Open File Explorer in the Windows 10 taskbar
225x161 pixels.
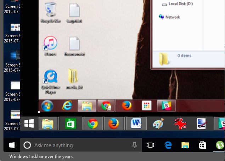185,145
